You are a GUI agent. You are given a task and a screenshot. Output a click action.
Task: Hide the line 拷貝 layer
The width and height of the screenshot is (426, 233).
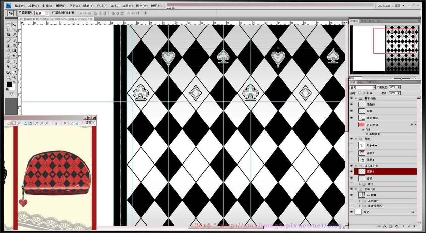[351, 195]
